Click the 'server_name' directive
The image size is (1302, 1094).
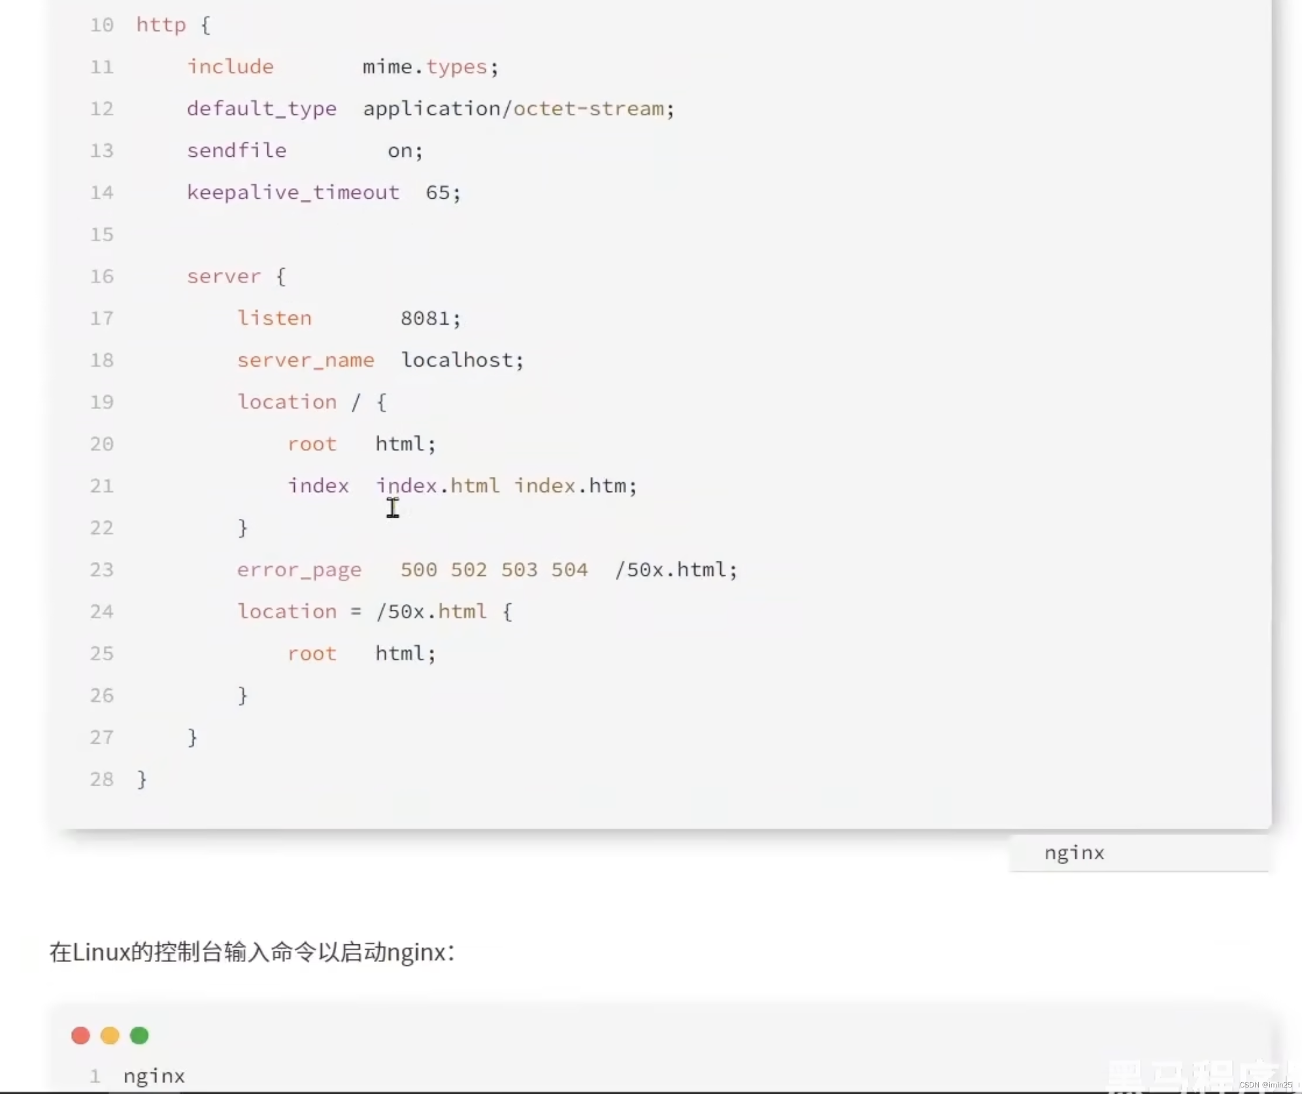pyautogui.click(x=305, y=360)
